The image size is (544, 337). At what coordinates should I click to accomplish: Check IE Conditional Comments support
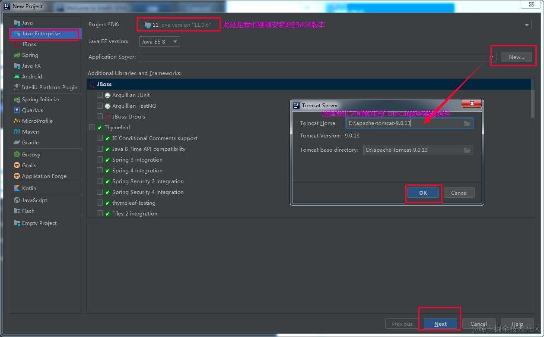[100, 138]
